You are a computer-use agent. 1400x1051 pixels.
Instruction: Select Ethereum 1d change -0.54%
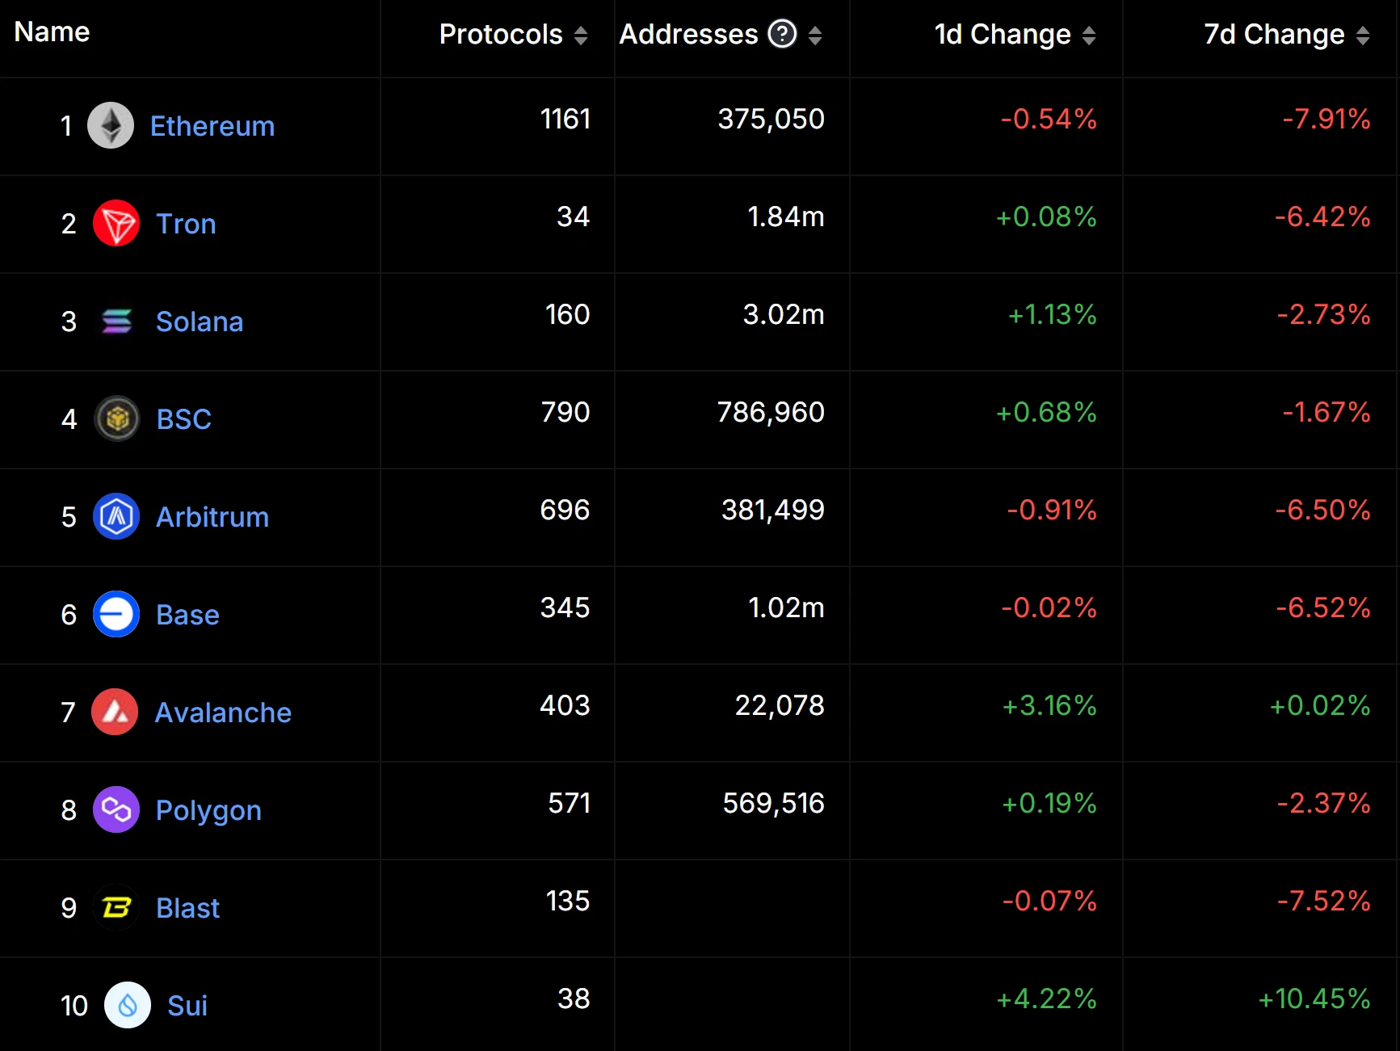point(1049,119)
